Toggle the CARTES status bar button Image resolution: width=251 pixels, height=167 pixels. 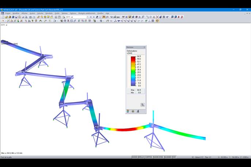coord(149,157)
